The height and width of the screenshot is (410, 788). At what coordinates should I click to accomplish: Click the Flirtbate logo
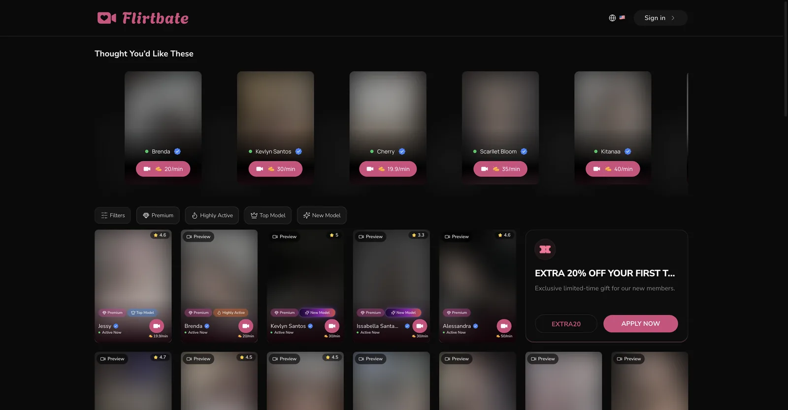coord(143,18)
